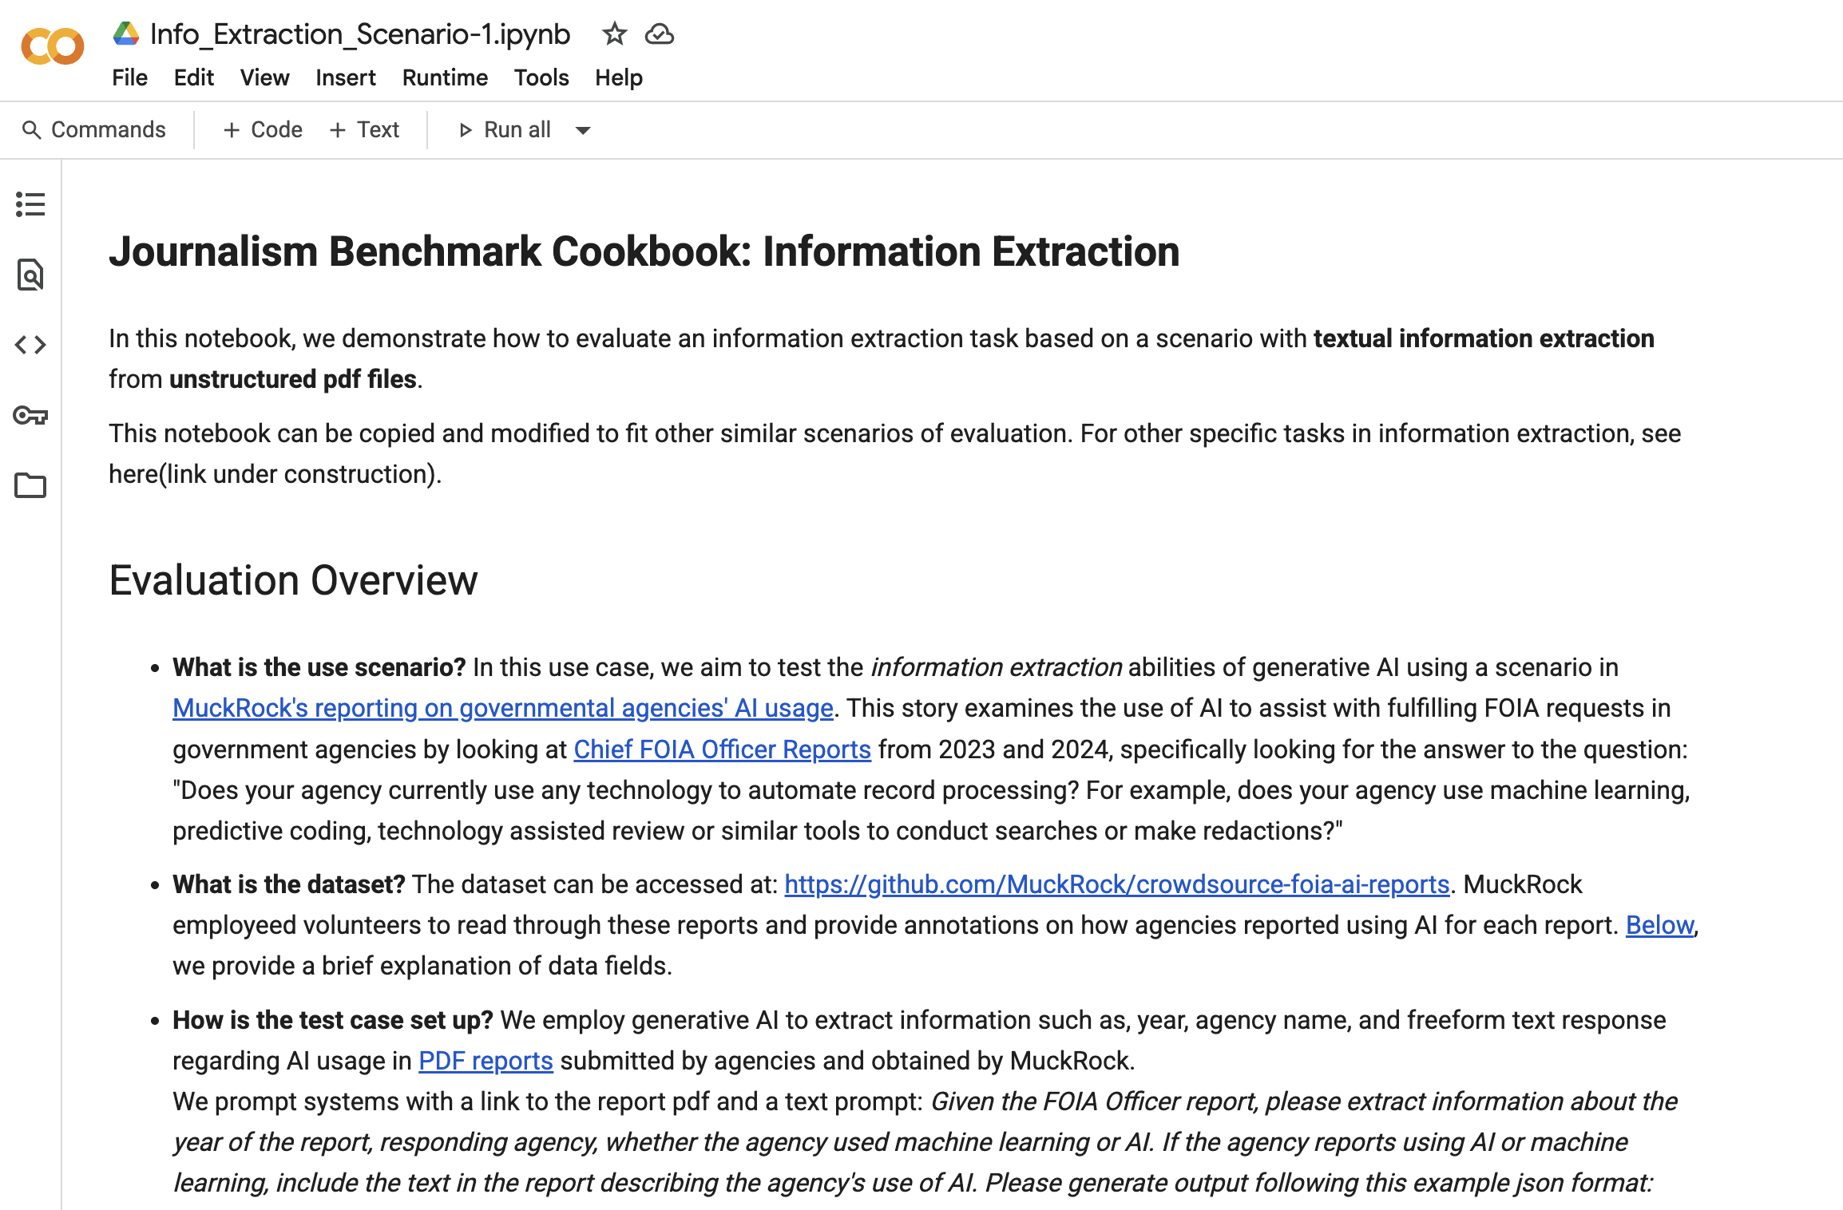Screen dimensions: 1843x1210
Task: Open the Find and replace sidebar icon
Action: click(x=30, y=275)
